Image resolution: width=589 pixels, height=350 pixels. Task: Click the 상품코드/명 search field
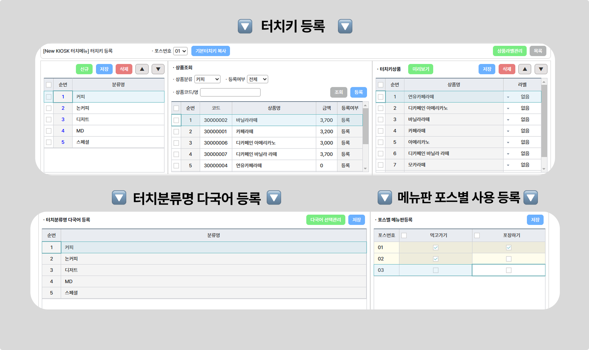(230, 92)
